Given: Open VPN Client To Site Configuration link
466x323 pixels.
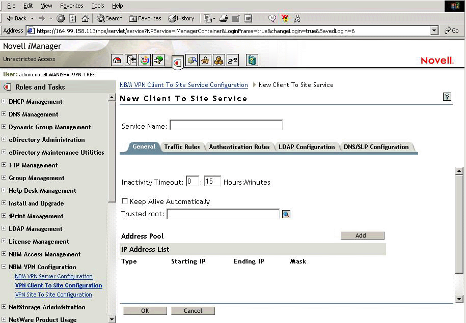Looking at the screenshot, I should [x=59, y=285].
